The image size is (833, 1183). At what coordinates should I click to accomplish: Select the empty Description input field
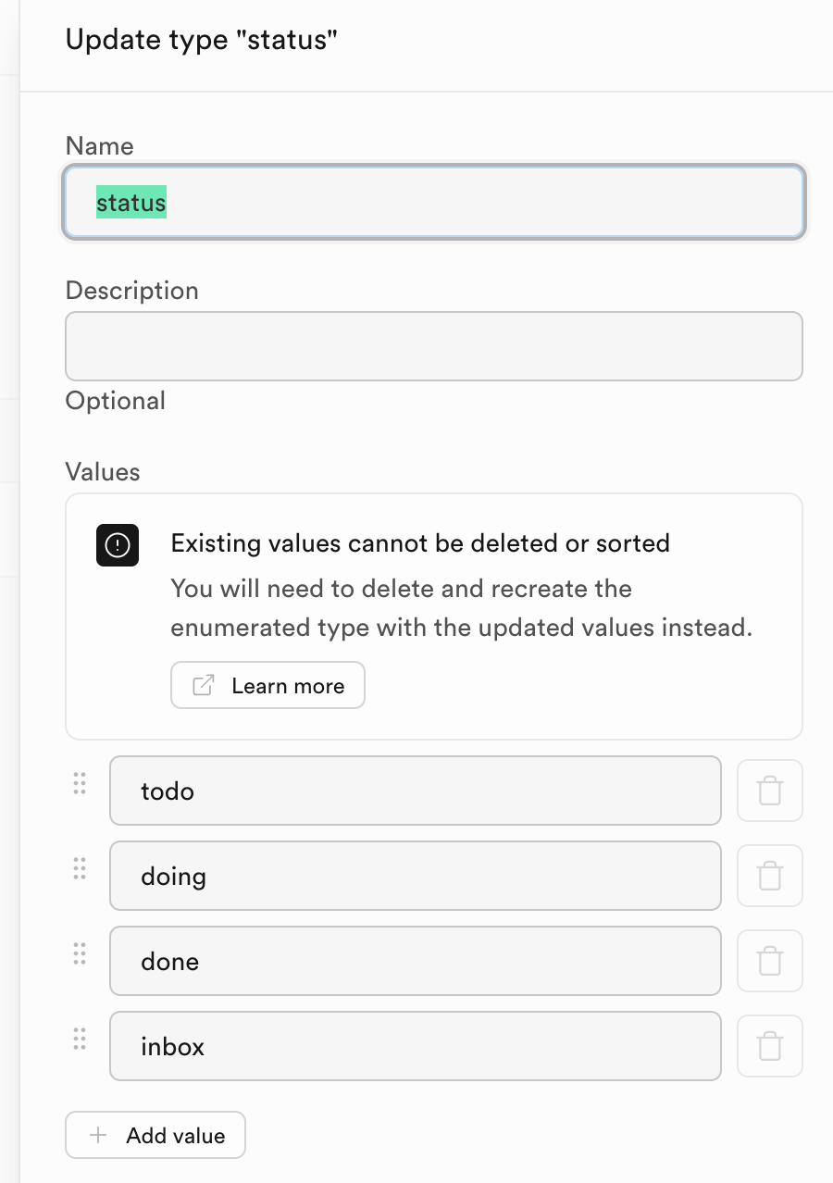434,346
